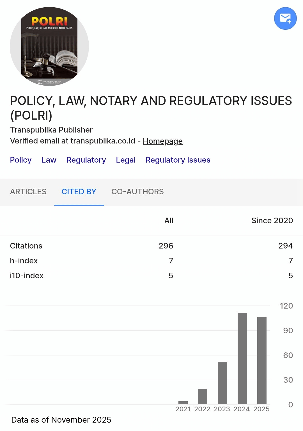The height and width of the screenshot is (431, 303).
Task: Click the 2023 citations bar
Action: [x=222, y=383]
